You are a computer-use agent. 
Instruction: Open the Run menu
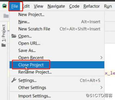point(108,6)
